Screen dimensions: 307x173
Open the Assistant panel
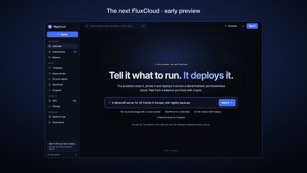click(x=231, y=26)
